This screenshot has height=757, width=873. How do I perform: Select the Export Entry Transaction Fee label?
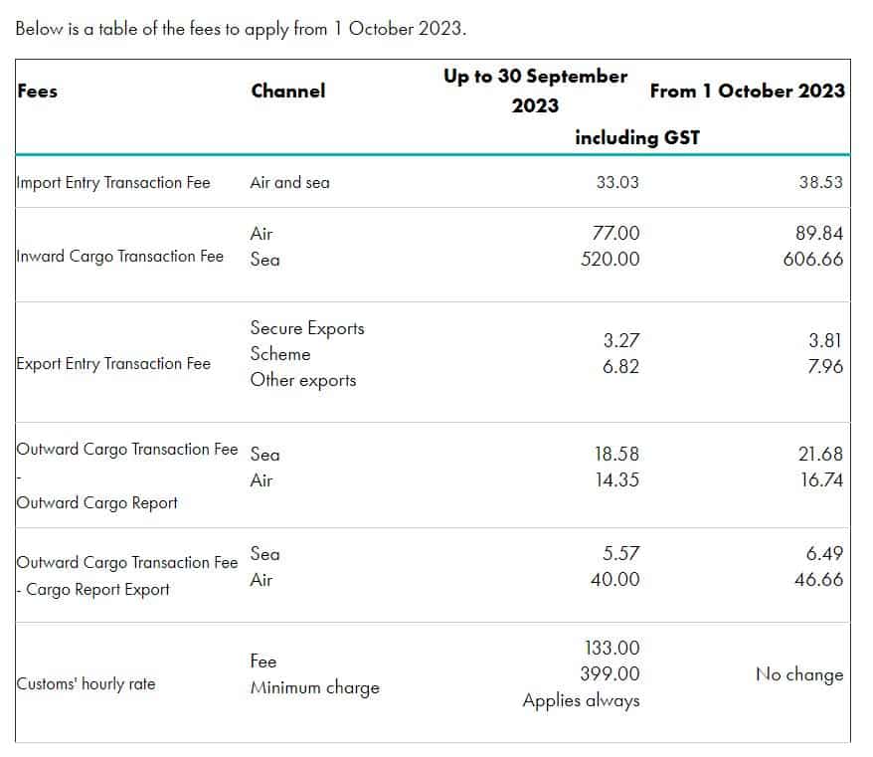113,364
